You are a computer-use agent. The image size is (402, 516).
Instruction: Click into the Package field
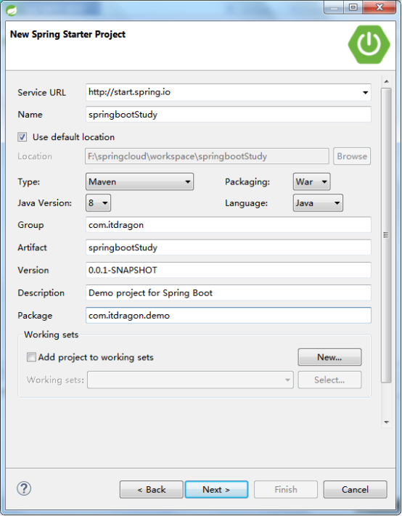[x=229, y=315]
